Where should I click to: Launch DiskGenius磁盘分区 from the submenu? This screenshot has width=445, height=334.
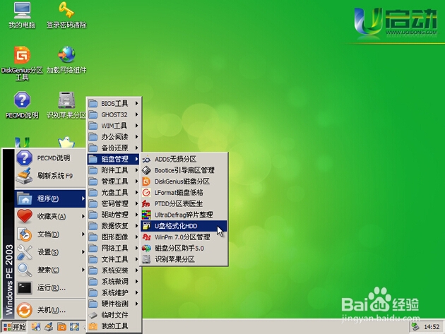pyautogui.click(x=184, y=181)
